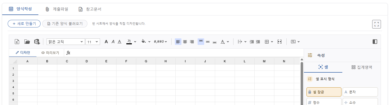
Task: Click the 셀 표시 형식 checklist icon
Action: (310, 79)
